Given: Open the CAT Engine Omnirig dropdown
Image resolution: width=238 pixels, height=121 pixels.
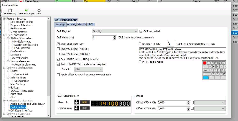Looking at the screenshot, I should coord(115,31).
